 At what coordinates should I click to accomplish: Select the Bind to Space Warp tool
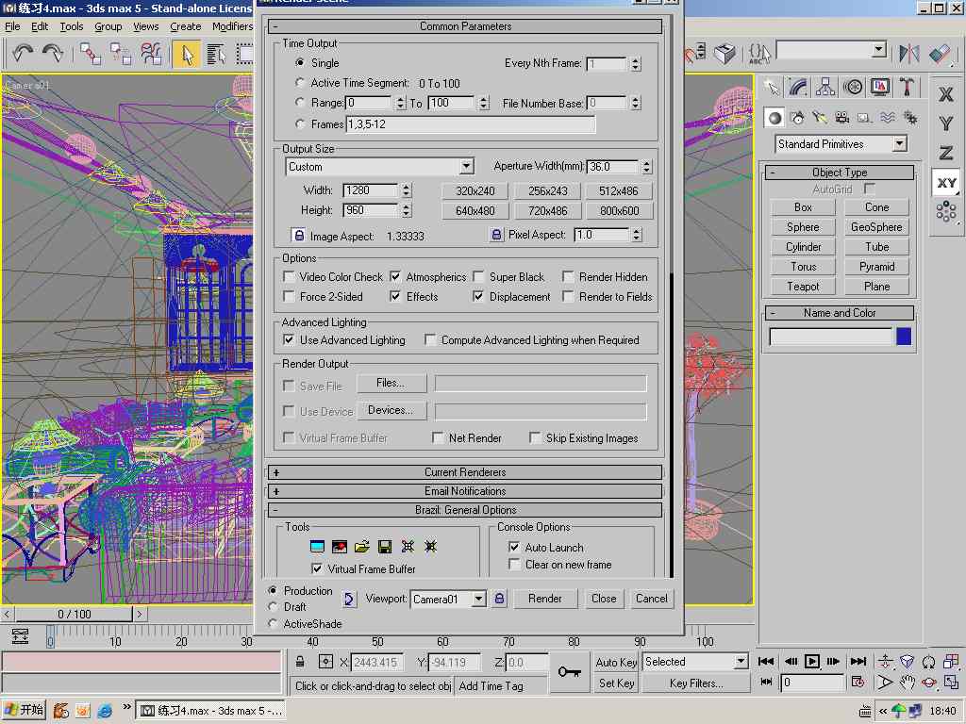point(151,54)
